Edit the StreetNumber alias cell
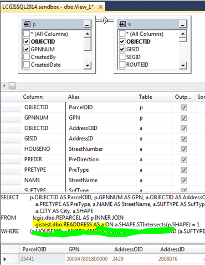The image size is (205, 265). (x=101, y=149)
